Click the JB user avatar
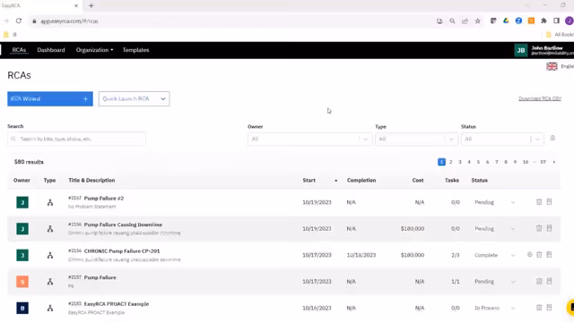This screenshot has width=574, height=322. point(521,50)
